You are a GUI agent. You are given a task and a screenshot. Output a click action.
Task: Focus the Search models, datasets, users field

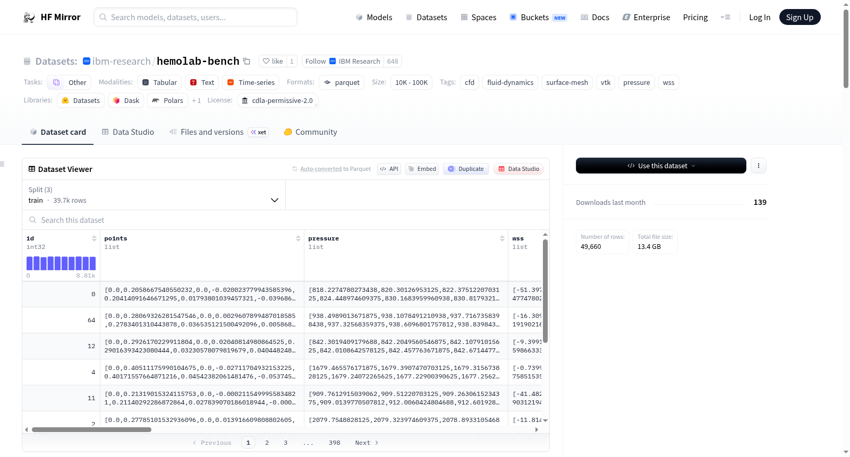pyautogui.click(x=195, y=18)
